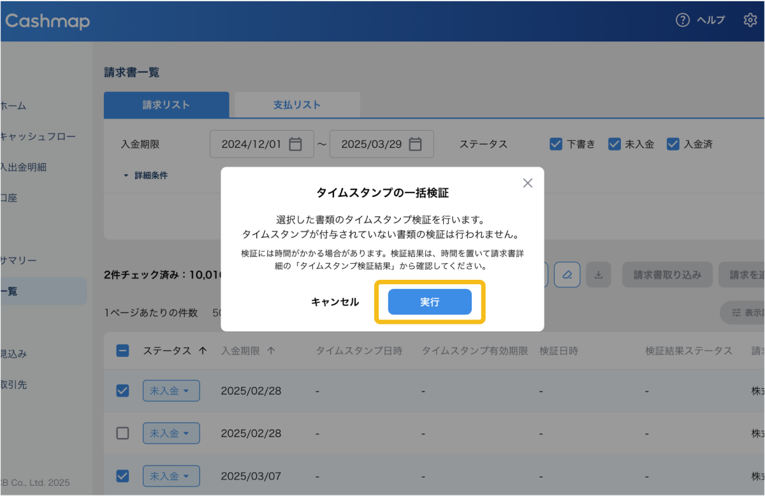Open the help question mark icon
Viewport: 765px width, 496px height.
coord(683,20)
